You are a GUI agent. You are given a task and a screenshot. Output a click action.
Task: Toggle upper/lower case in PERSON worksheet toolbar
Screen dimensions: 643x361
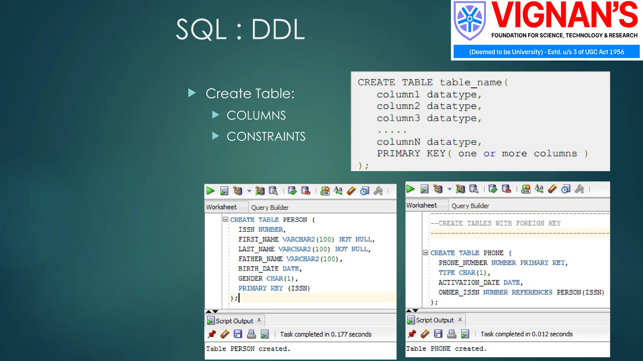coord(338,191)
